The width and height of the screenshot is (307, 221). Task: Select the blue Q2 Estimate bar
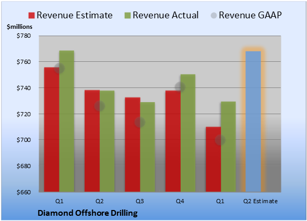tap(253, 121)
